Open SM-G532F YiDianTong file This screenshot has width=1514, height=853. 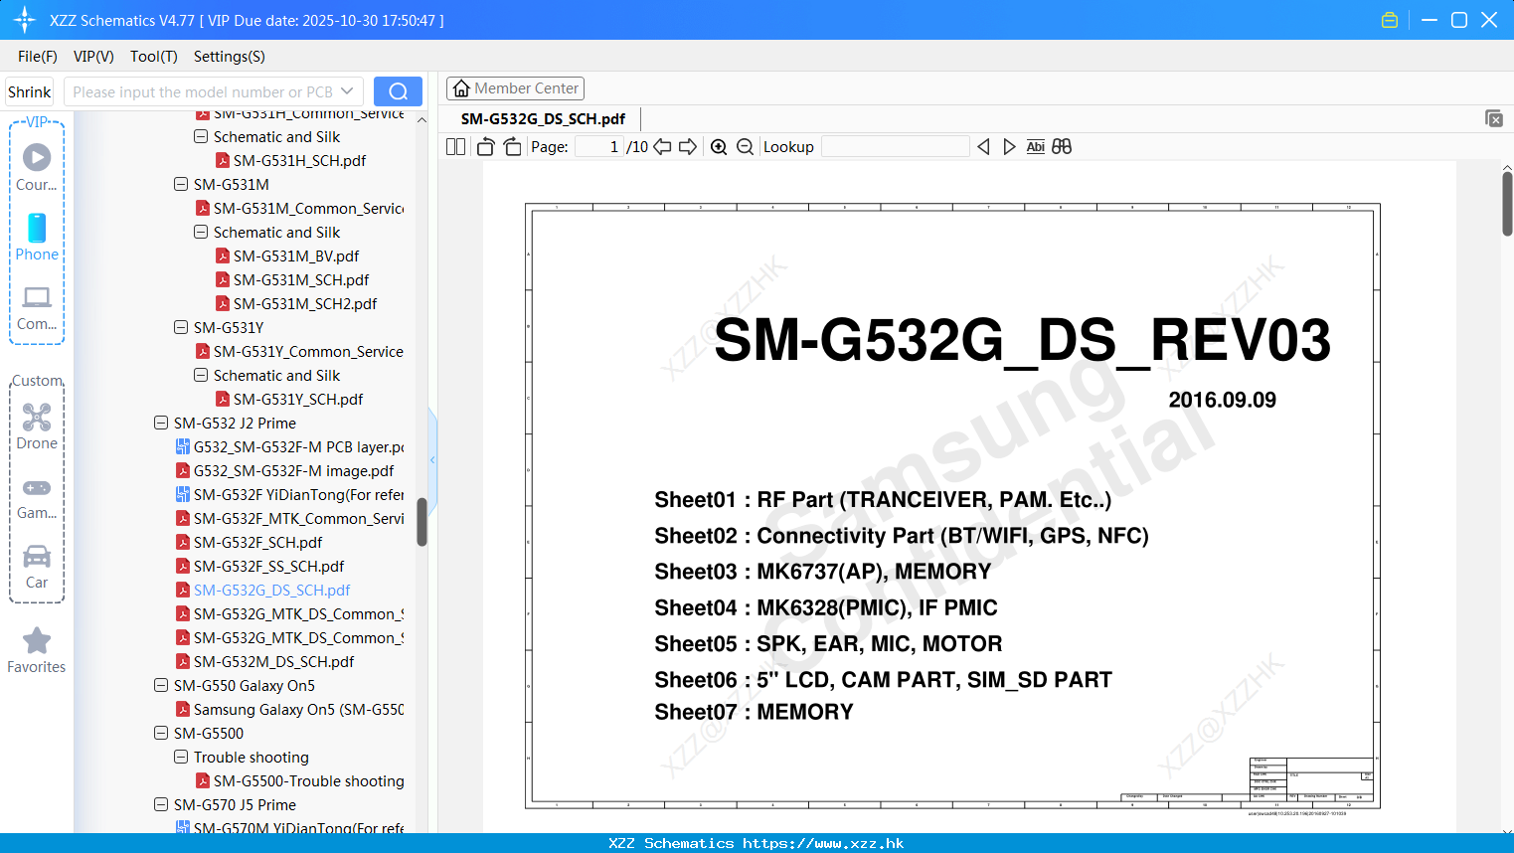pyautogui.click(x=298, y=494)
